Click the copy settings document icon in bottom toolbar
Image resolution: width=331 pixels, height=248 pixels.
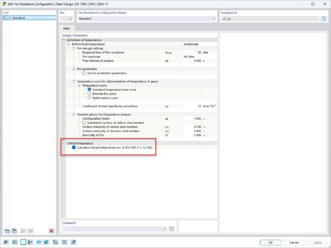point(55,242)
